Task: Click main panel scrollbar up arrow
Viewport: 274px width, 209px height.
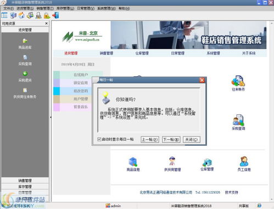Action: [271, 24]
